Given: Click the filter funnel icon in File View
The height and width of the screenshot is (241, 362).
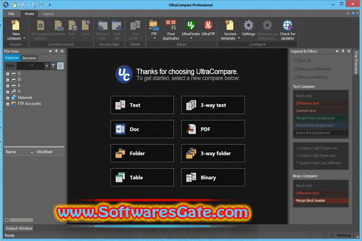Looking at the screenshot, I should pos(53,66).
